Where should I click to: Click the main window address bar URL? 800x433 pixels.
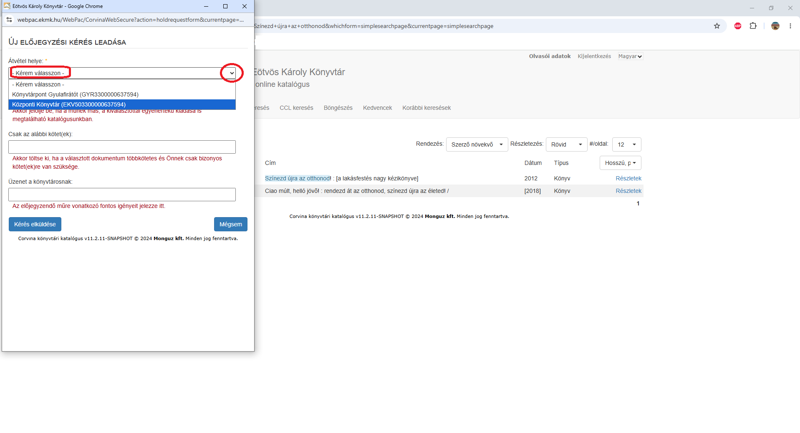374,26
